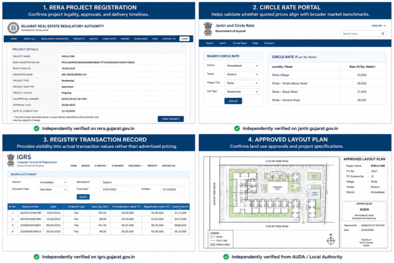Click the From Date field 01/01/2023

pyautogui.click(x=116, y=190)
